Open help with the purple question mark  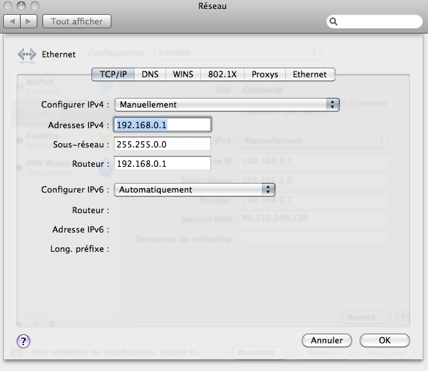coord(23,341)
